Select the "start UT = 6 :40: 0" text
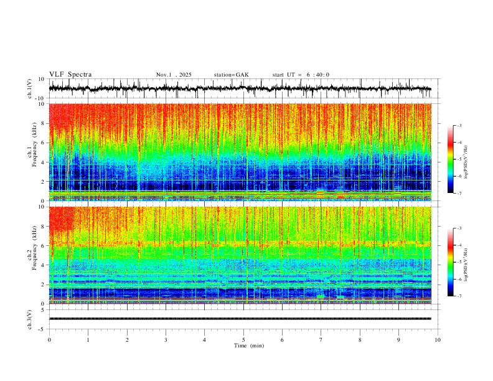Viewport: 493px width, 381px height. coord(301,75)
